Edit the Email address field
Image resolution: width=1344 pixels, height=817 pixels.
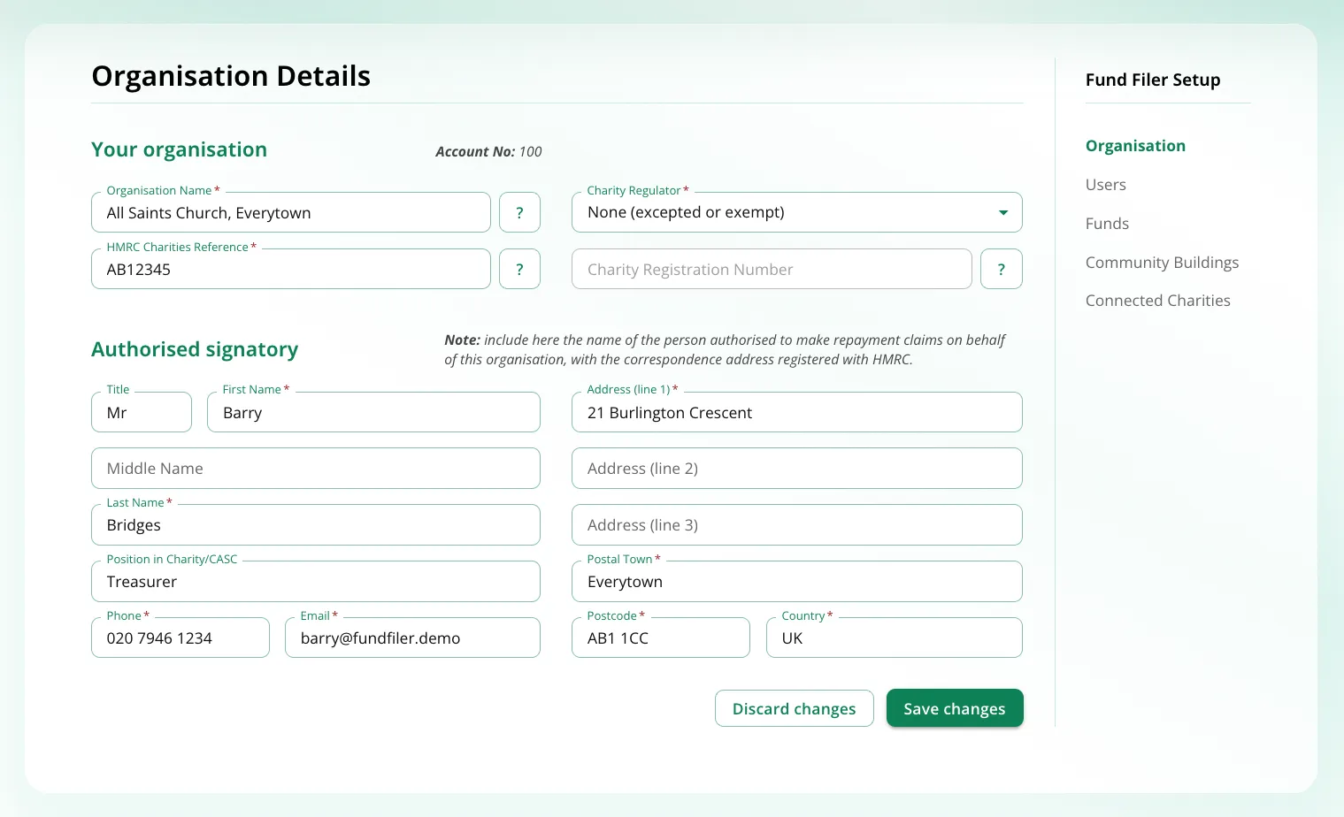pyautogui.click(x=412, y=638)
